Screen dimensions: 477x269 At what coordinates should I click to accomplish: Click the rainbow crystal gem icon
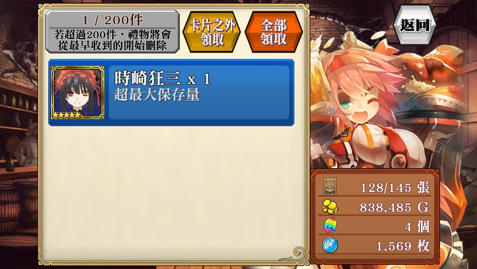(330, 226)
